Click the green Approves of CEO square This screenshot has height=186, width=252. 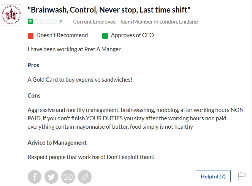coord(105,36)
